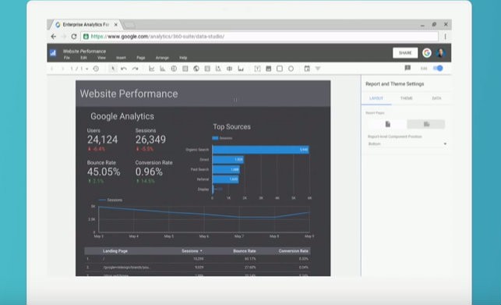The height and width of the screenshot is (305, 501).
Task: Open the page selector dropdown arrow
Action: [87, 69]
